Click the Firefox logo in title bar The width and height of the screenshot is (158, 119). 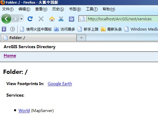click(2, 2)
